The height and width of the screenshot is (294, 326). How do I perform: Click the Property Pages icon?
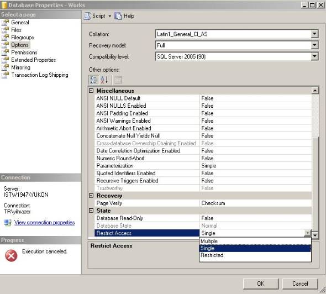point(118,80)
